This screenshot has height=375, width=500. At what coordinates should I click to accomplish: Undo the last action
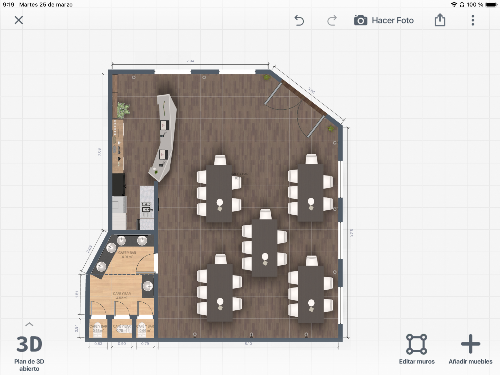click(299, 20)
